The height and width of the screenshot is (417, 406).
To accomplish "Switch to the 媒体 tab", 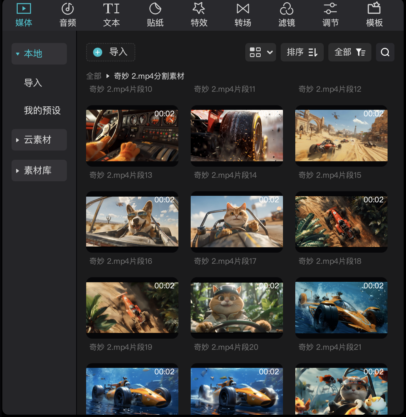I will point(24,15).
